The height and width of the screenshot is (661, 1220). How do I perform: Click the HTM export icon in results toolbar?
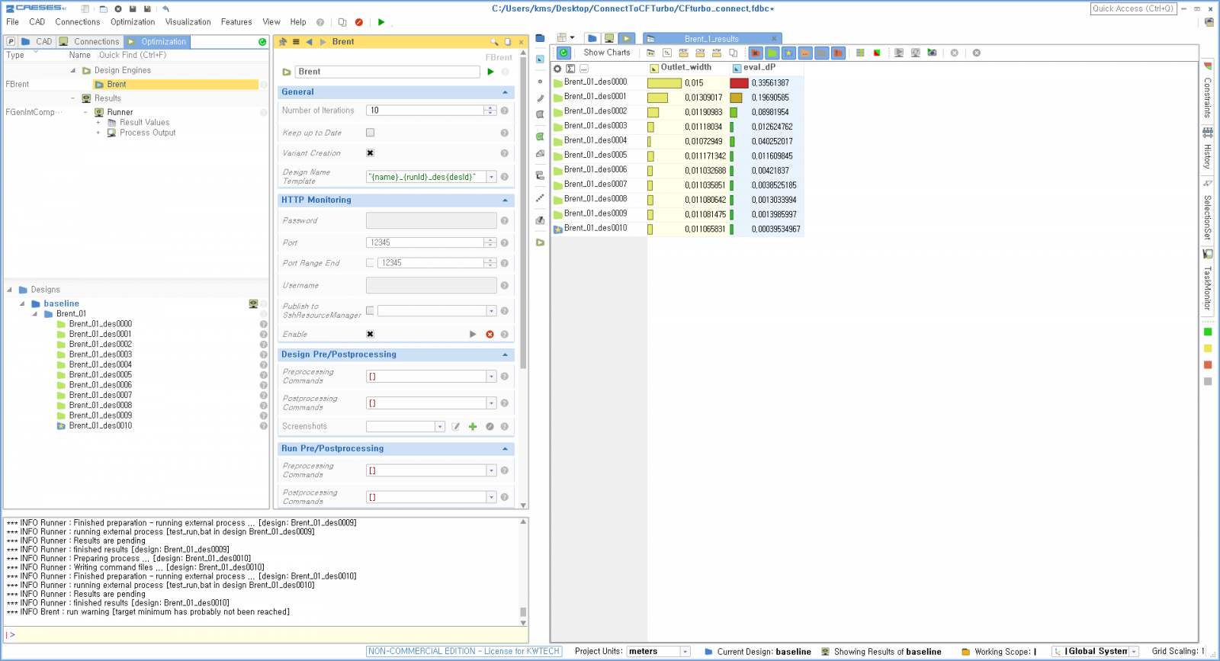tap(717, 53)
